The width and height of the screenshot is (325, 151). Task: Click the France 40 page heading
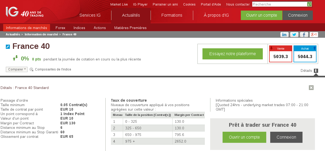click(31, 46)
